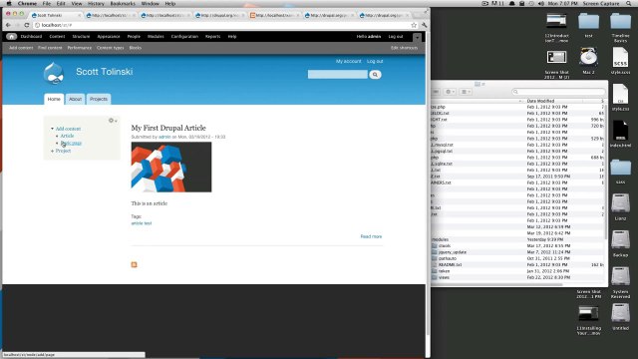The image size is (638, 359).
Task: Click the Spotlight search icon in menu bar
Action: coord(629,3)
